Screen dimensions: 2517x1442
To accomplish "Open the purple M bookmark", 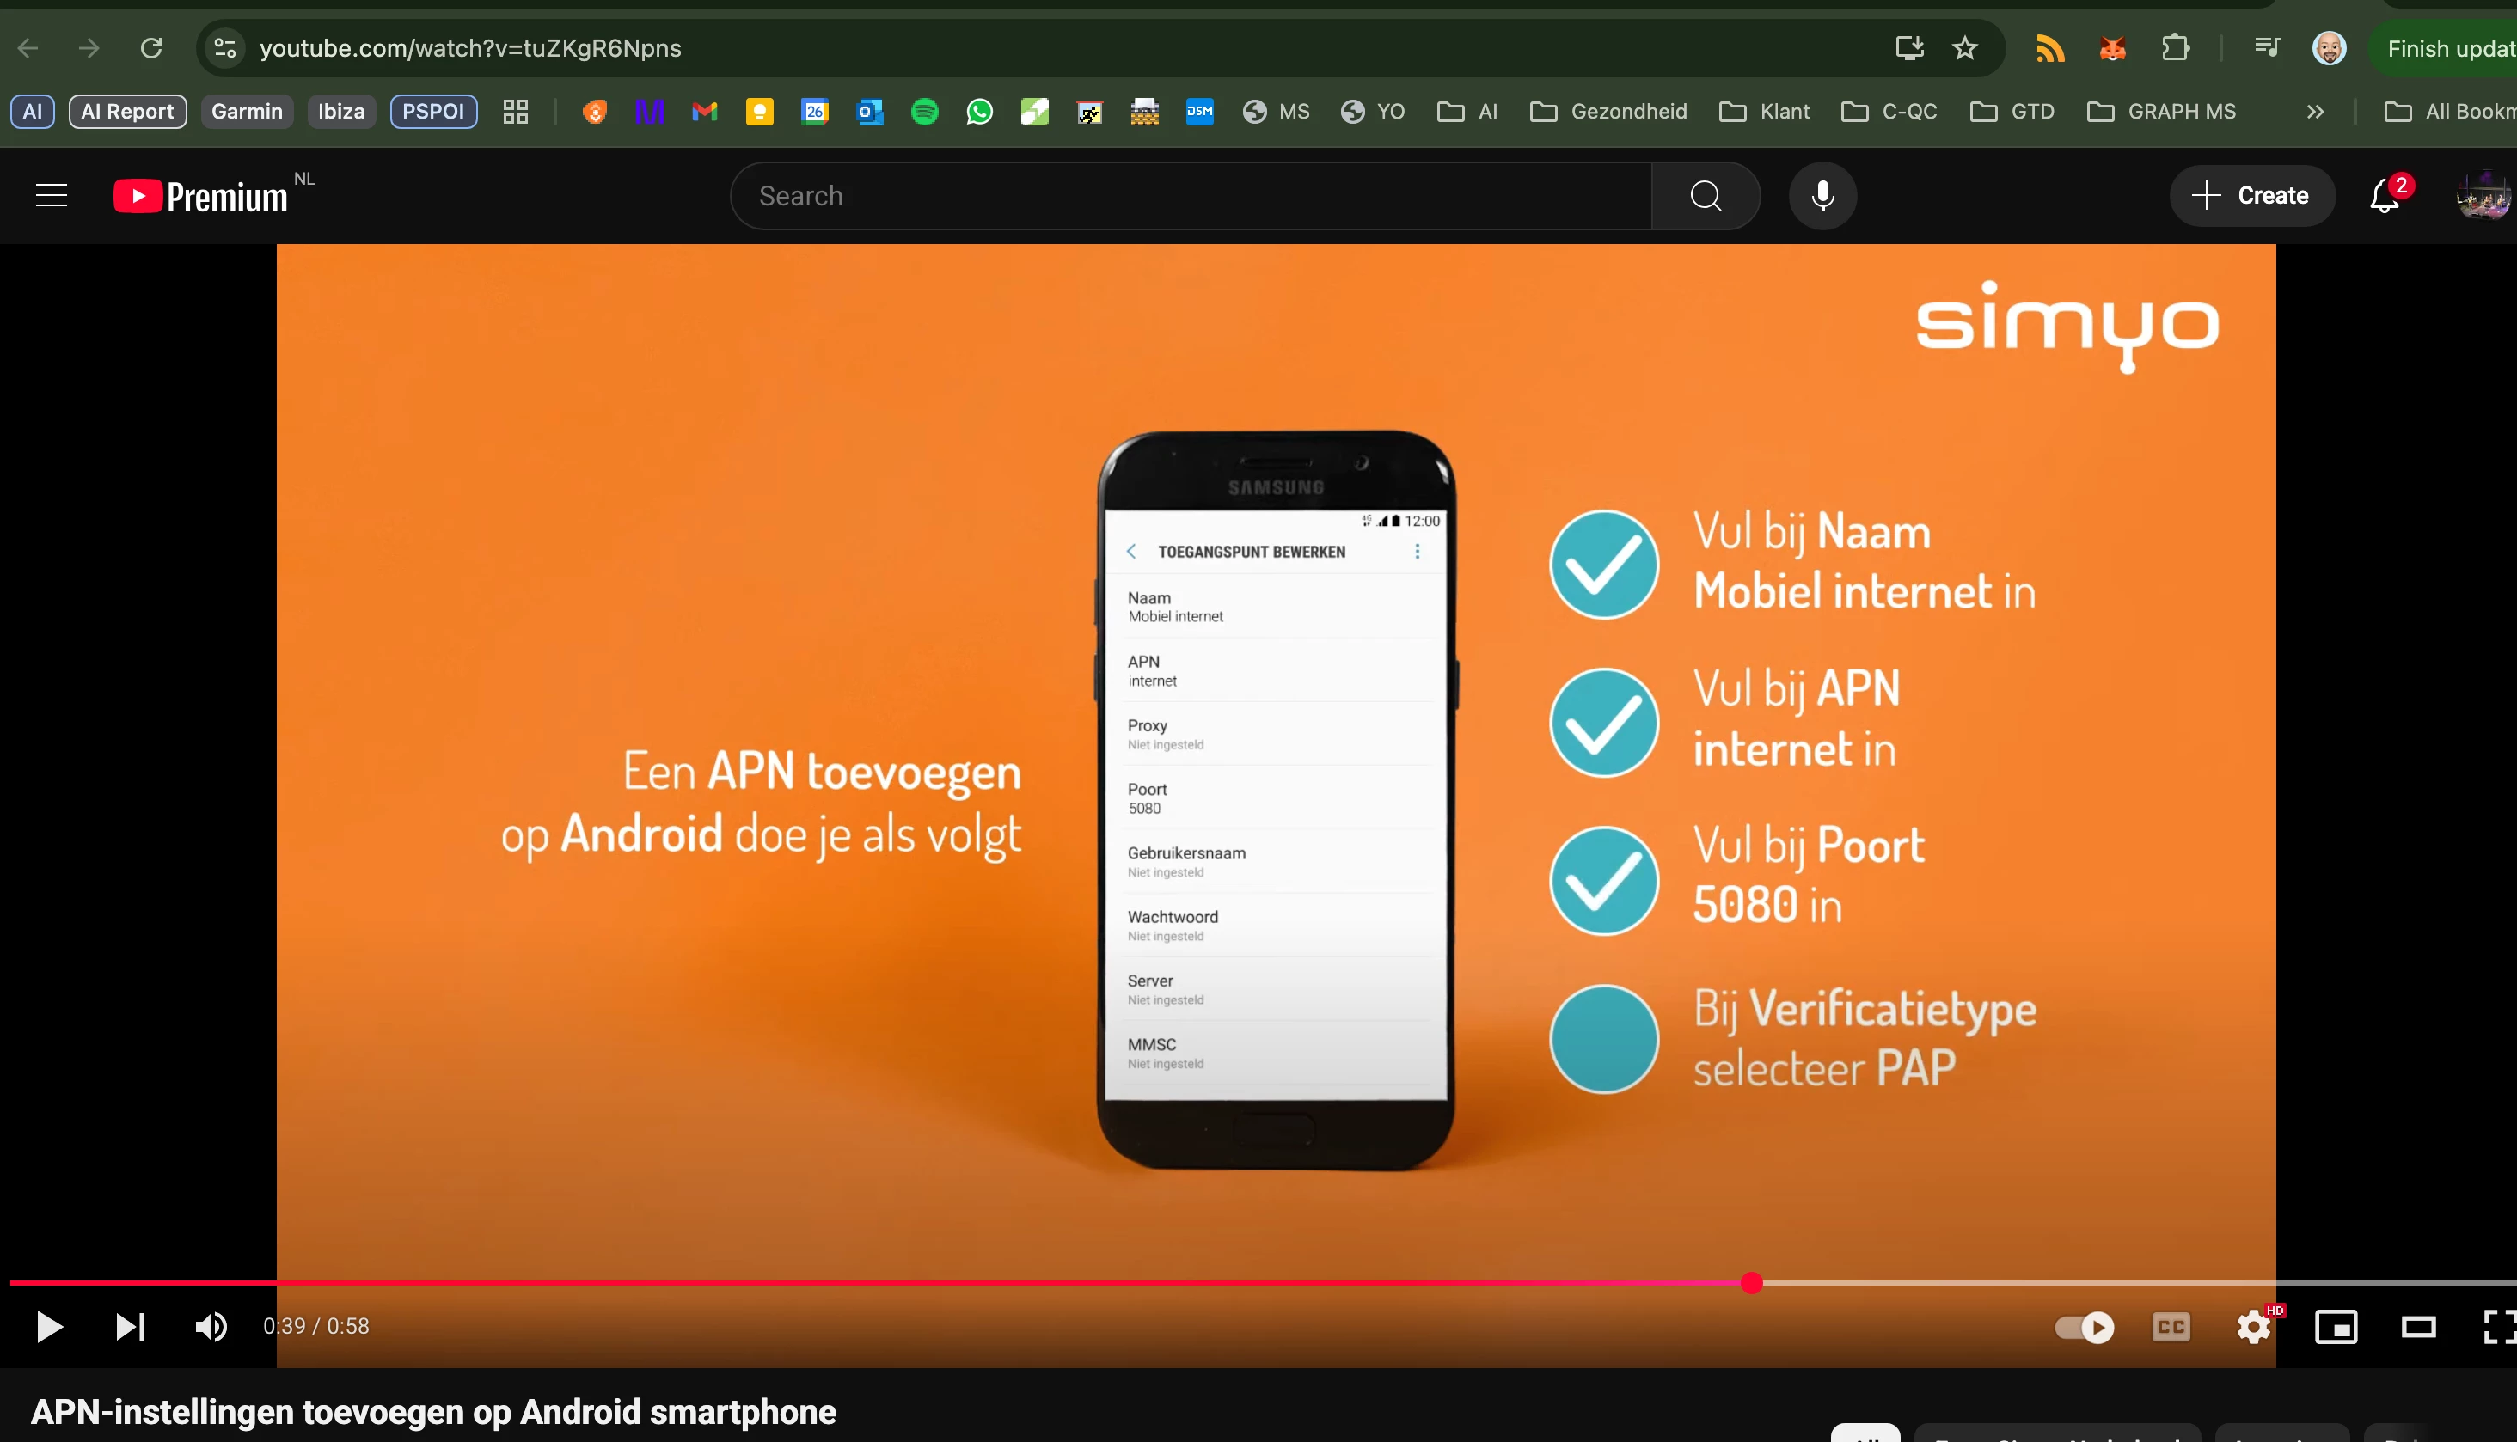I will click(x=649, y=112).
